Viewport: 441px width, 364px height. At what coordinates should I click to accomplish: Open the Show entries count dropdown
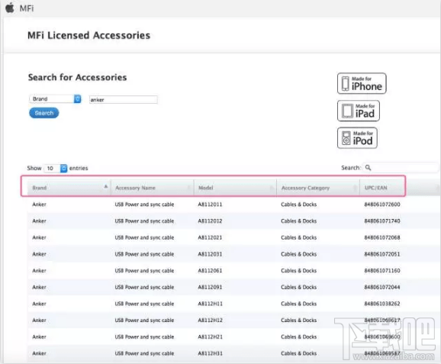pos(56,168)
